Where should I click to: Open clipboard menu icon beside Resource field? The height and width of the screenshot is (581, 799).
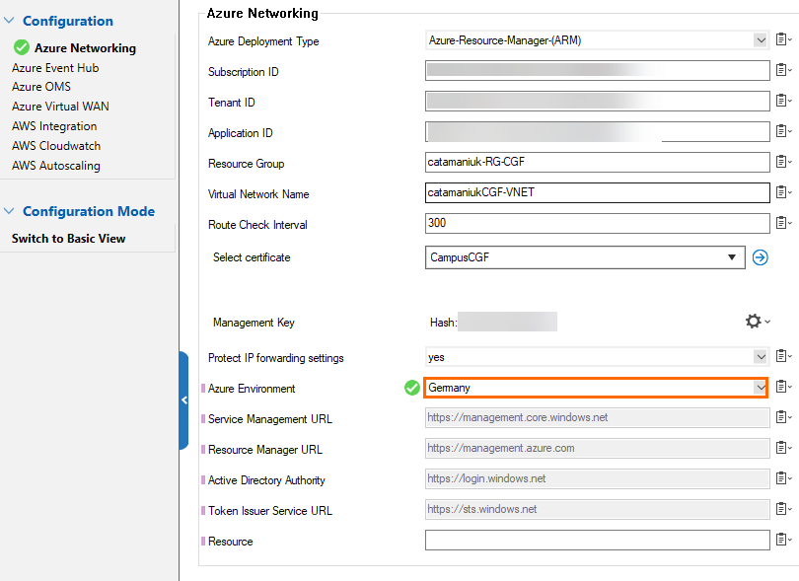pos(783,540)
